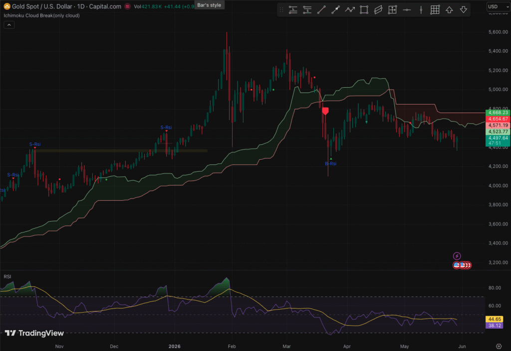Screen dimensions: 511x351
Task: Click the red 4,654.67 price label
Action: coord(498,119)
